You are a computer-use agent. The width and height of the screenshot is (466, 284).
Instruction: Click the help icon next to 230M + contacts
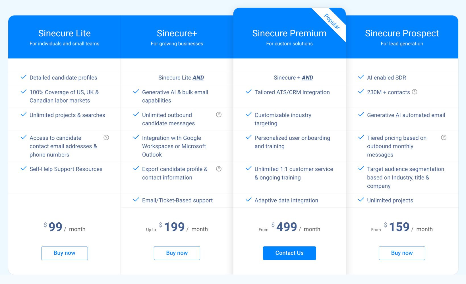[x=415, y=92]
